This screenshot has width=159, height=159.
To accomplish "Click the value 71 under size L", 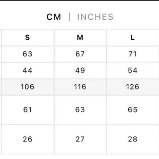I will (x=132, y=54).
